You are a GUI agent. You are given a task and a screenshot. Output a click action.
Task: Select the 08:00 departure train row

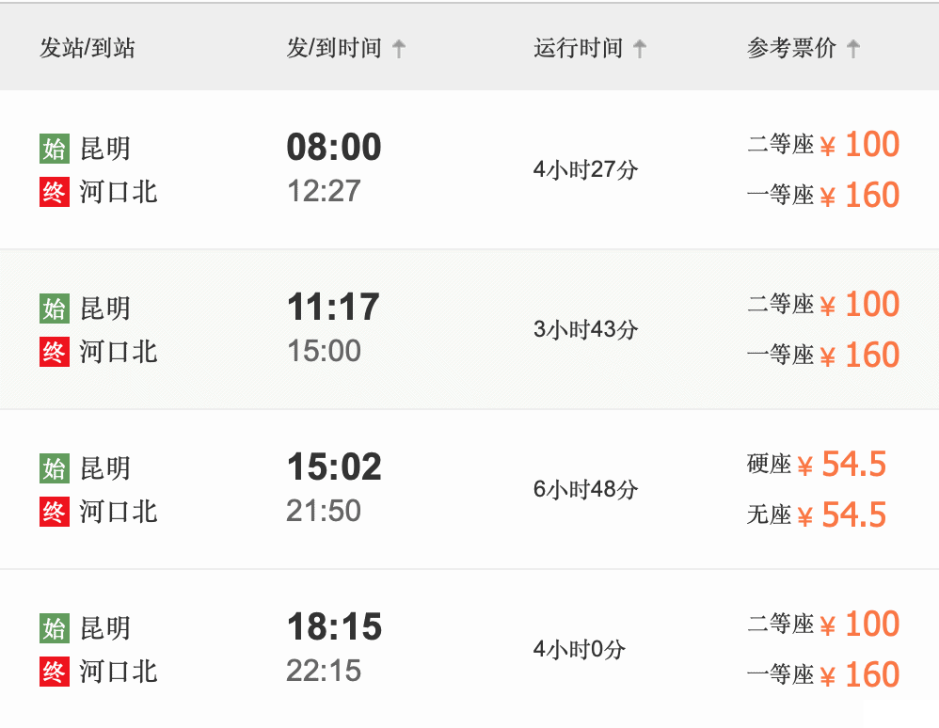[x=469, y=169]
